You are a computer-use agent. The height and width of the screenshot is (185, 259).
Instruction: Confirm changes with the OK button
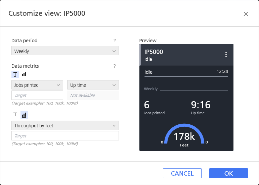pos(228,173)
